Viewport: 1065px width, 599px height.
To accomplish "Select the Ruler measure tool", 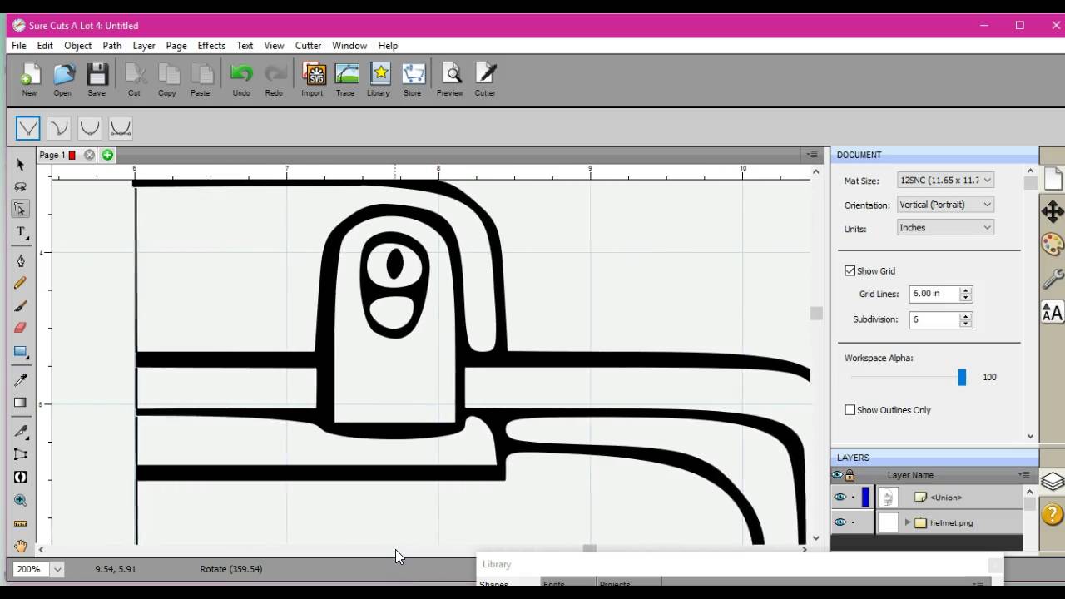I will [21, 523].
